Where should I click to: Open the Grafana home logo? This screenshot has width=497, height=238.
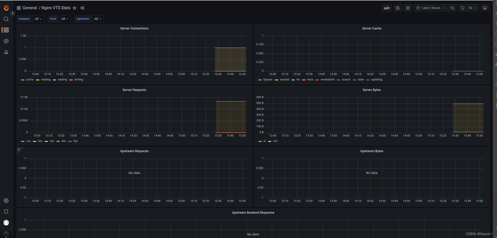[6, 8]
